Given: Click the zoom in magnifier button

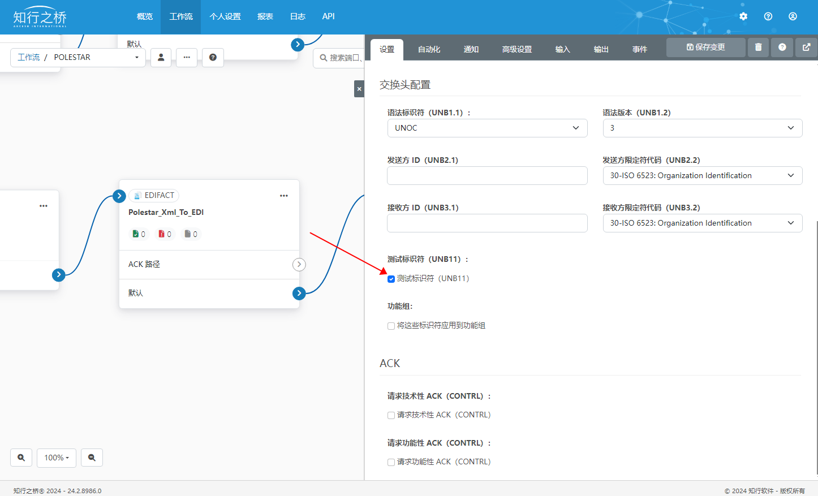Looking at the screenshot, I should [21, 458].
